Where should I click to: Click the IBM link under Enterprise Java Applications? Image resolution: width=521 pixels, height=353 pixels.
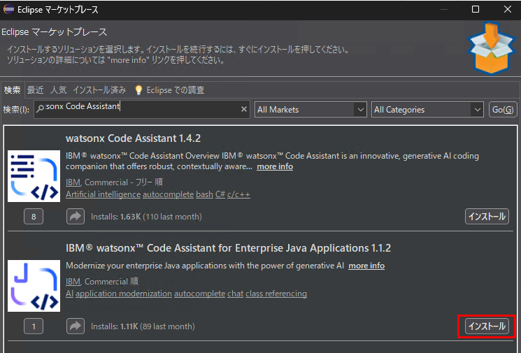(x=73, y=282)
